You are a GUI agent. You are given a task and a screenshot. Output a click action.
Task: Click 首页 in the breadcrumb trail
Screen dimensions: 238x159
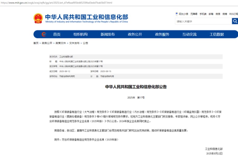36,43
